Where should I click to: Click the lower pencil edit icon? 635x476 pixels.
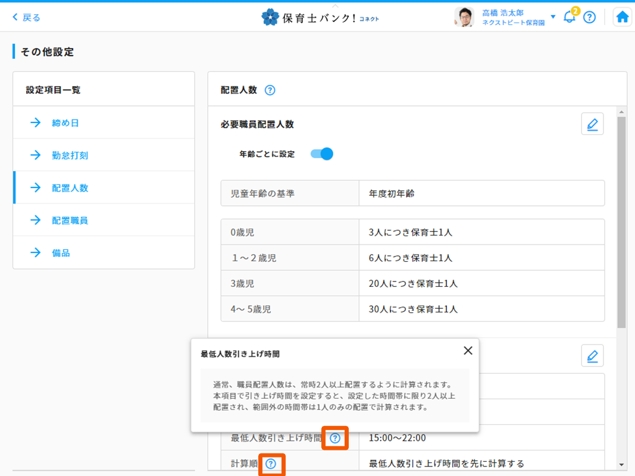[592, 356]
